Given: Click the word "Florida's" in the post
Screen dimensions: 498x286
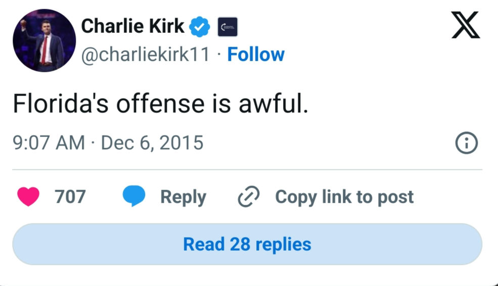Looking at the screenshot, I should click(x=61, y=104).
